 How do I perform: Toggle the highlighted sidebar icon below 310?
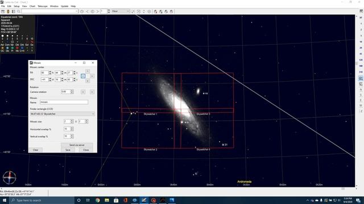coord(361,78)
